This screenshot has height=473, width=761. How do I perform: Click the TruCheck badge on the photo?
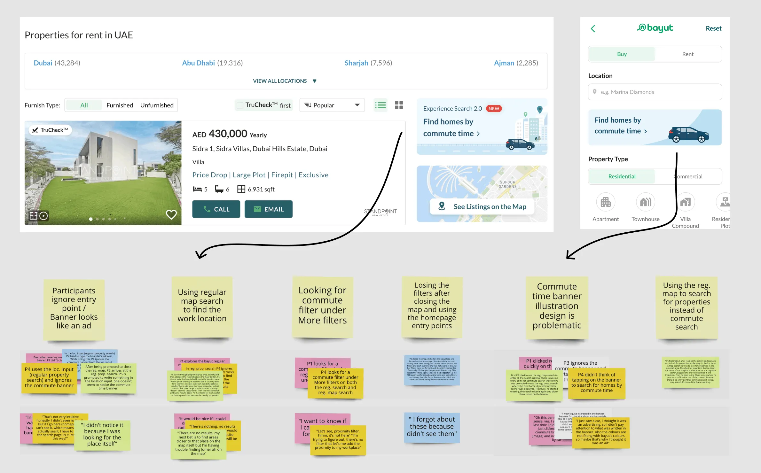pos(50,130)
